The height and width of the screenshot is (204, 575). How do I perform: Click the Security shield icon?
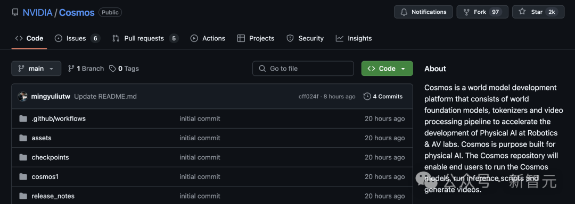click(290, 38)
